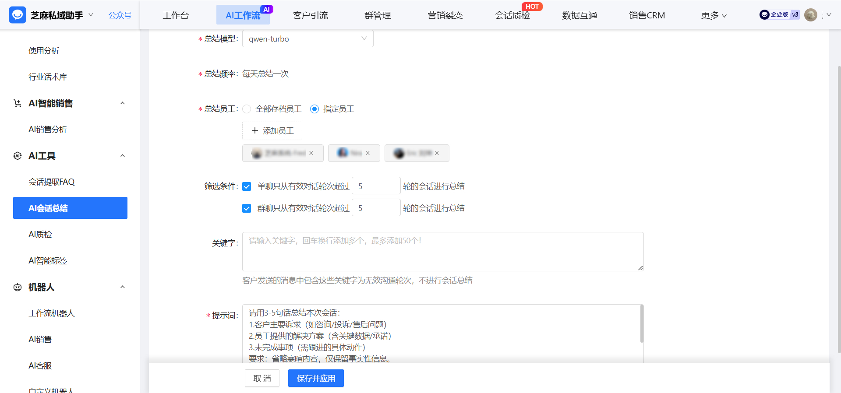Select the 指定员工 radio option
Screen dimensions: 841x393
314,109
